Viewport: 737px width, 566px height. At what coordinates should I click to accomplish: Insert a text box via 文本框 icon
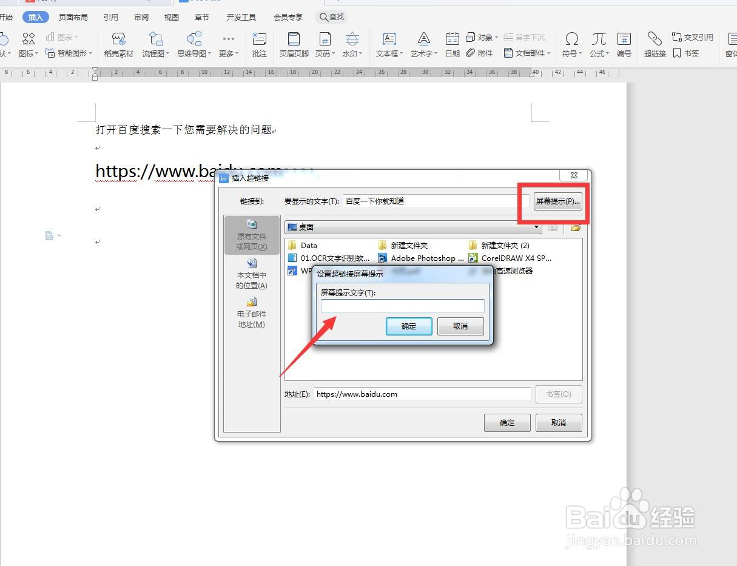(x=388, y=45)
